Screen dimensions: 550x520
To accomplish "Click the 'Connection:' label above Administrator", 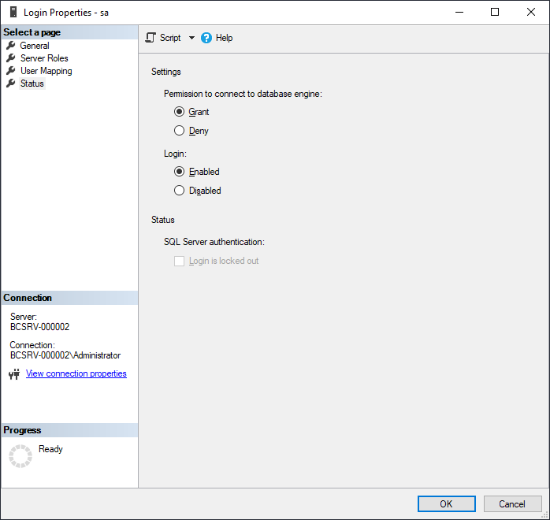I will pyautogui.click(x=32, y=345).
